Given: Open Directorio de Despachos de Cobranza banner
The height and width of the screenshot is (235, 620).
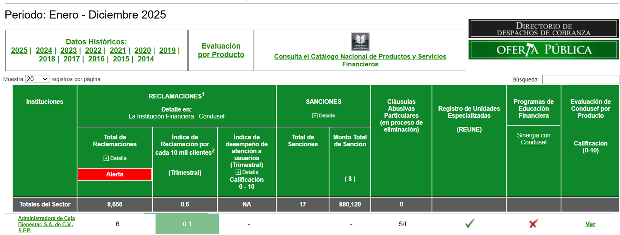Looking at the screenshot, I should (x=543, y=29).
